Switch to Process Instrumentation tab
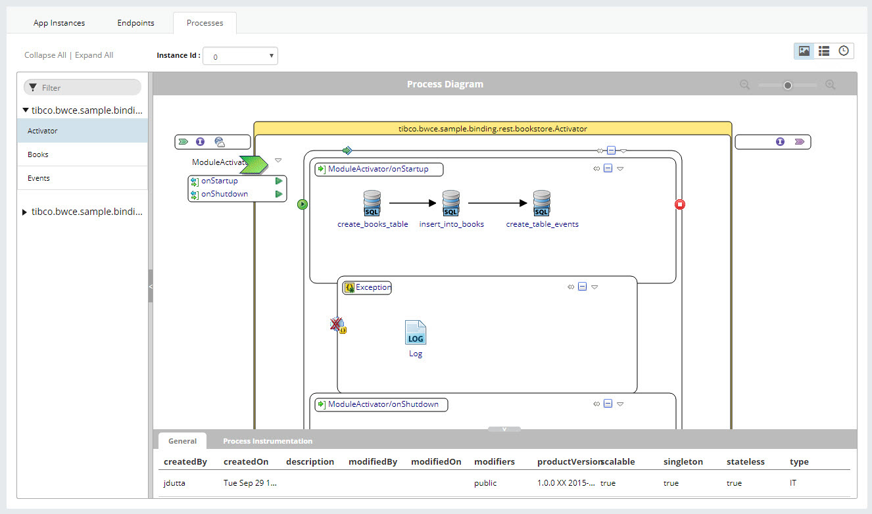Viewport: 872px width, 514px height. coord(268,441)
